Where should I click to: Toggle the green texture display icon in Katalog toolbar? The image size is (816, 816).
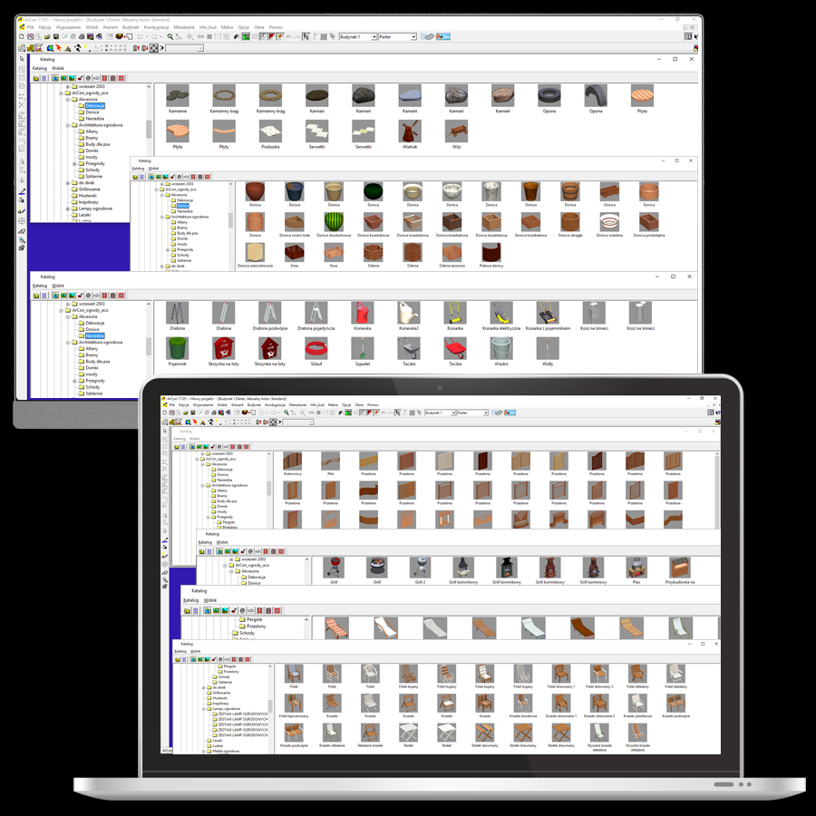click(64, 77)
